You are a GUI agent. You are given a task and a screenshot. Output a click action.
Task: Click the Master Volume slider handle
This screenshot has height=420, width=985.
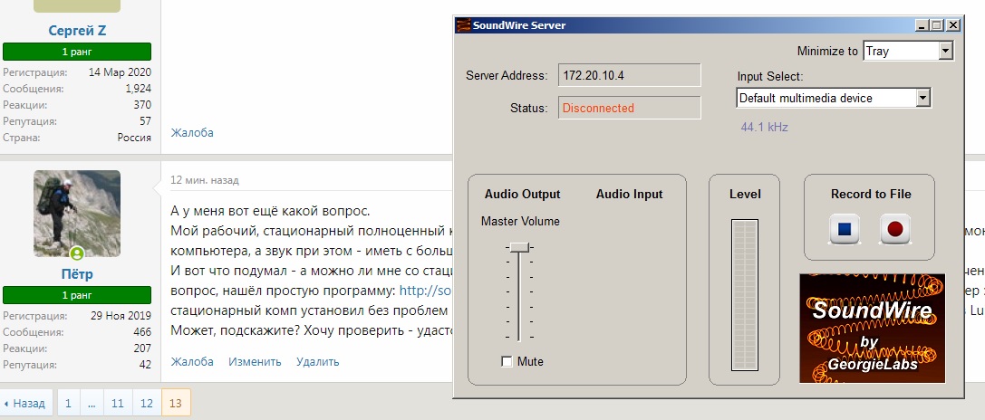tap(519, 247)
